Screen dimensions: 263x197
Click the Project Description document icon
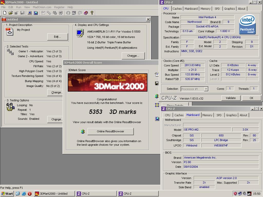[10, 32]
